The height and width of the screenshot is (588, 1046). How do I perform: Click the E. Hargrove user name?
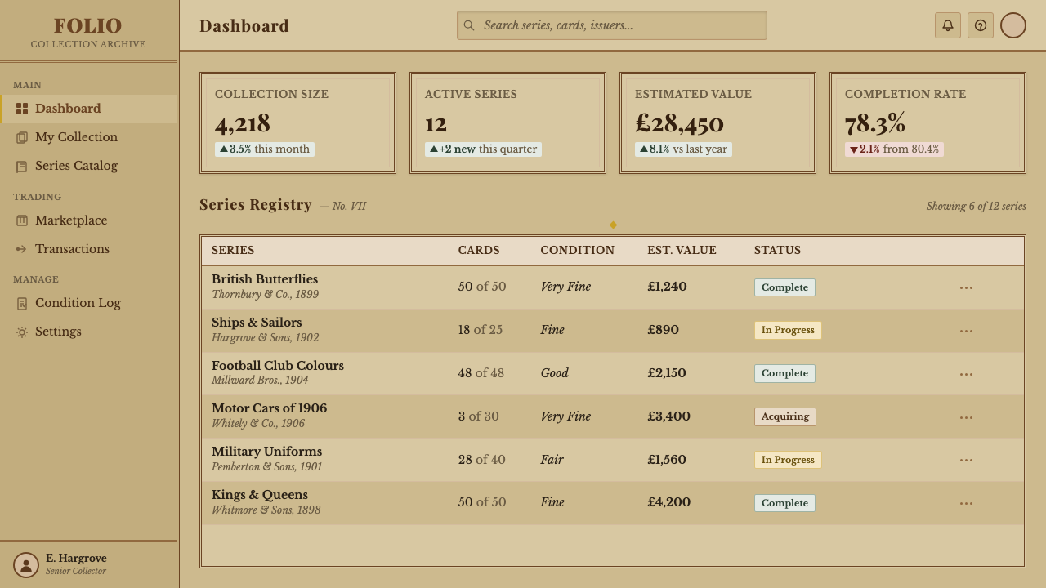pos(76,559)
